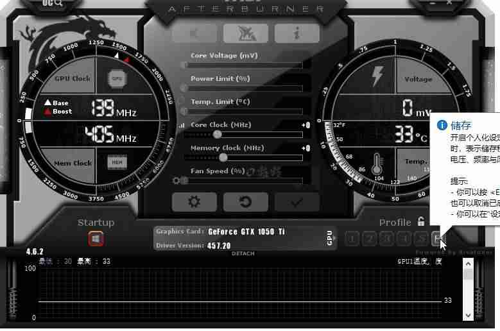Click the GPU temperature graph line
This screenshot has width=500, height=331.
coord(240,301)
